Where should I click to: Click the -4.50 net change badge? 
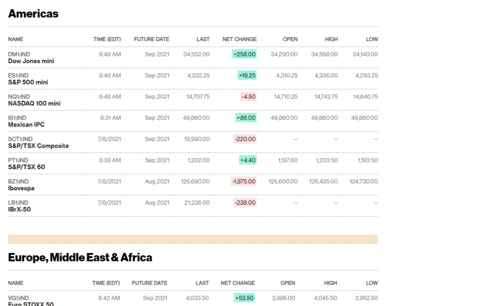click(x=249, y=97)
